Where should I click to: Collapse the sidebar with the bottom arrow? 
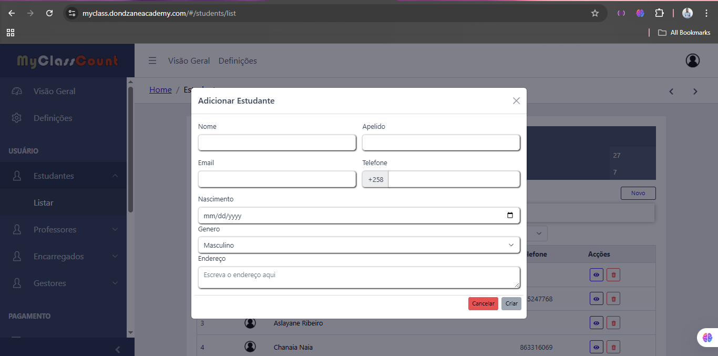click(x=118, y=349)
